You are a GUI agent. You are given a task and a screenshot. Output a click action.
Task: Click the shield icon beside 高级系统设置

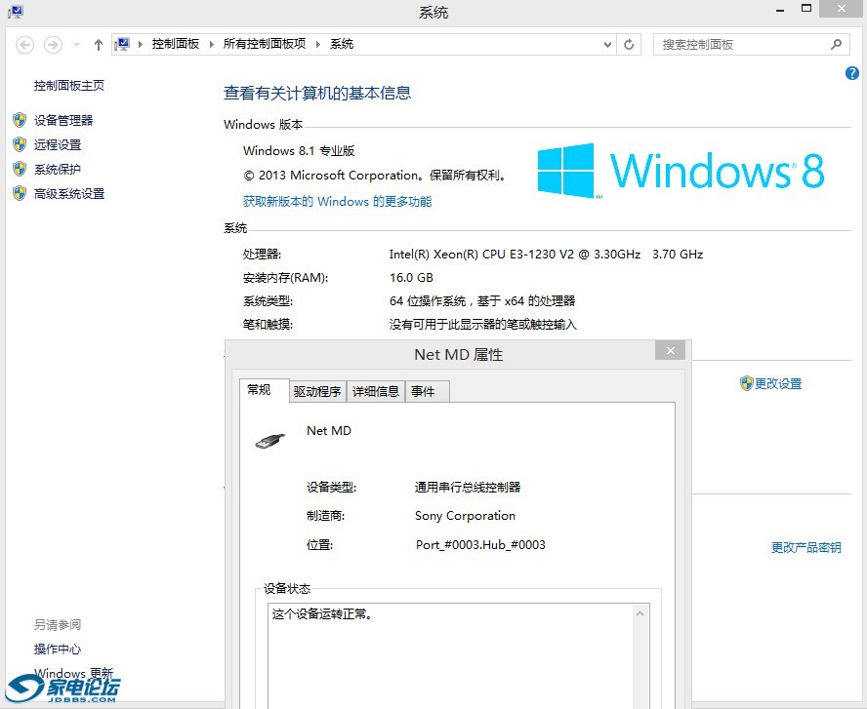pos(20,193)
